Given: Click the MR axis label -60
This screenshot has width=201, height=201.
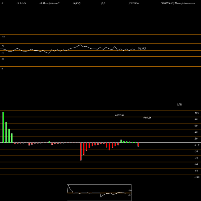Looking at the screenshot, I should pos(196,164).
